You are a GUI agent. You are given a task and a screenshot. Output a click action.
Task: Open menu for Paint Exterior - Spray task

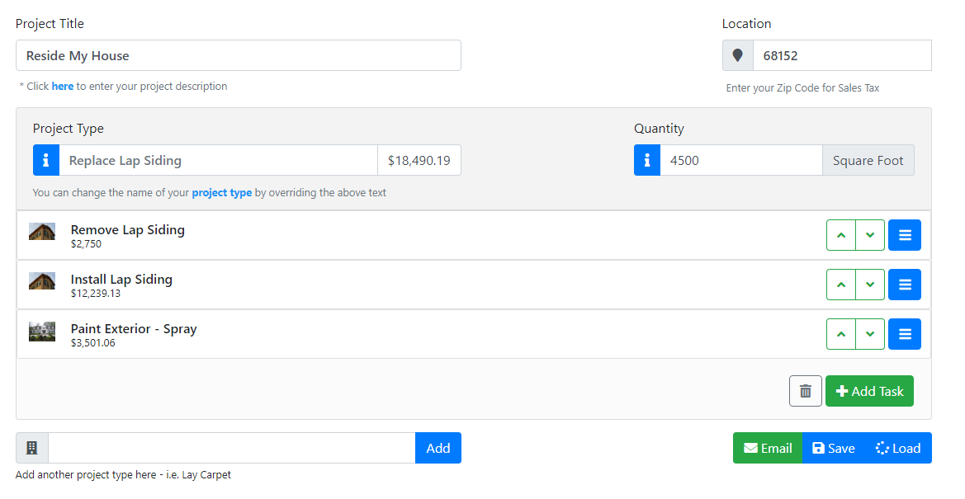pyautogui.click(x=905, y=334)
